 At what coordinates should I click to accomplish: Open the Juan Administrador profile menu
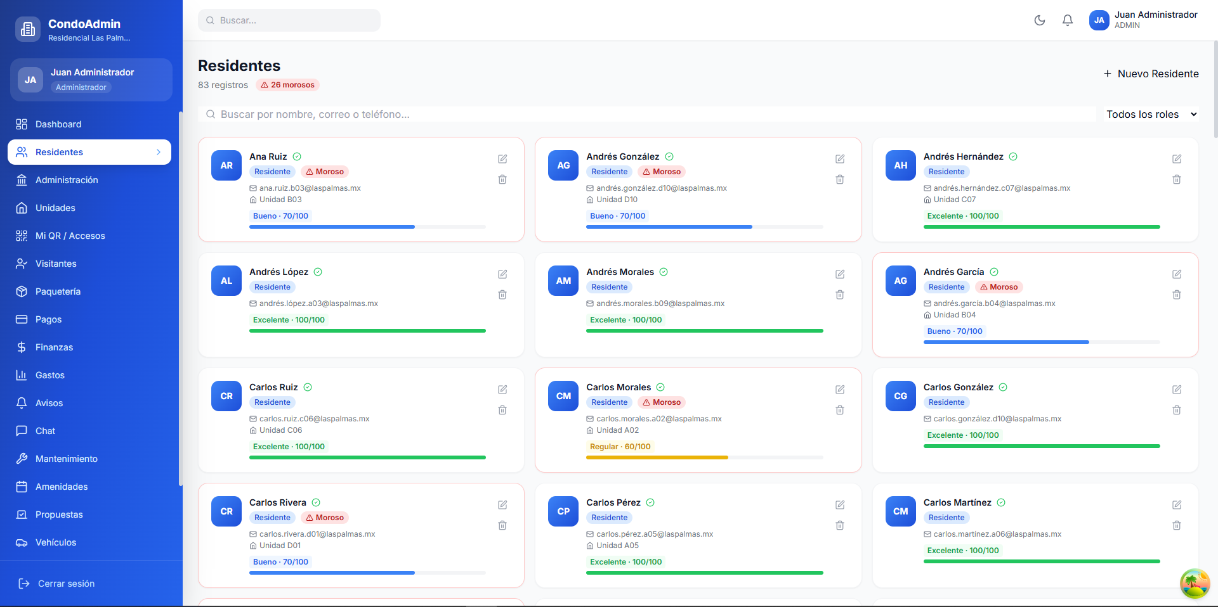[1143, 20]
